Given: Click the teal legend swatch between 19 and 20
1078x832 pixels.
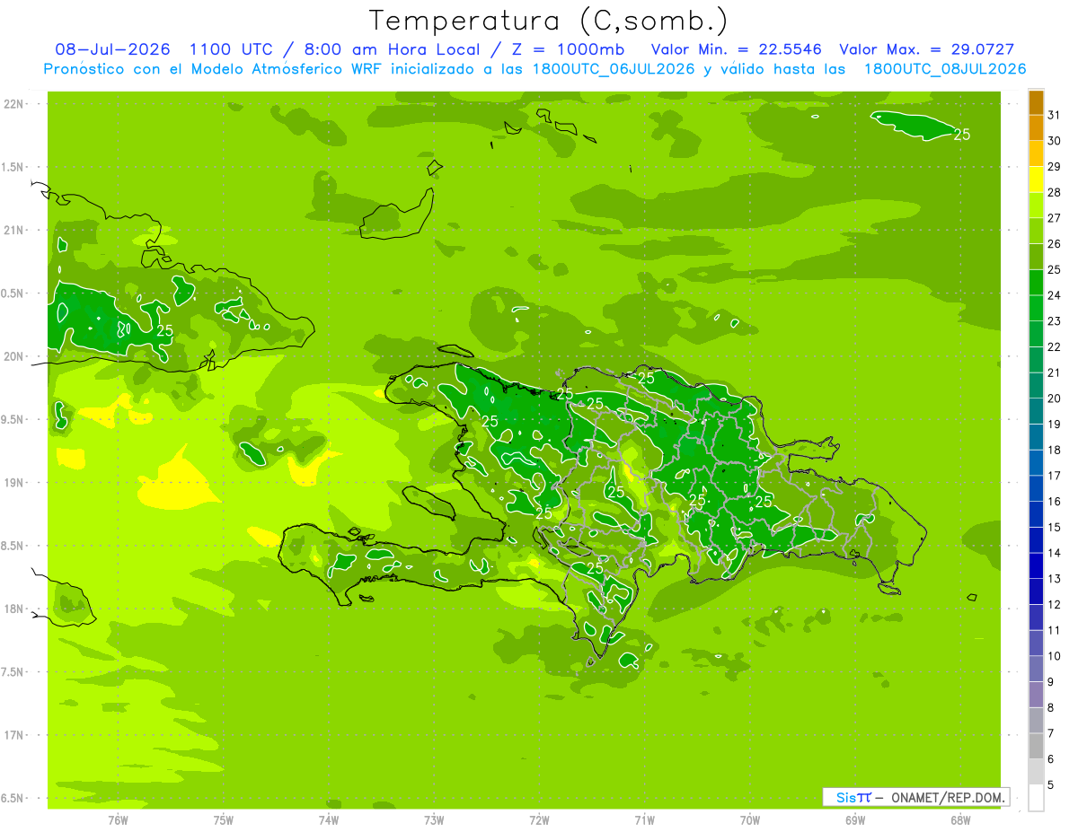Looking at the screenshot, I should pyautogui.click(x=1036, y=412).
